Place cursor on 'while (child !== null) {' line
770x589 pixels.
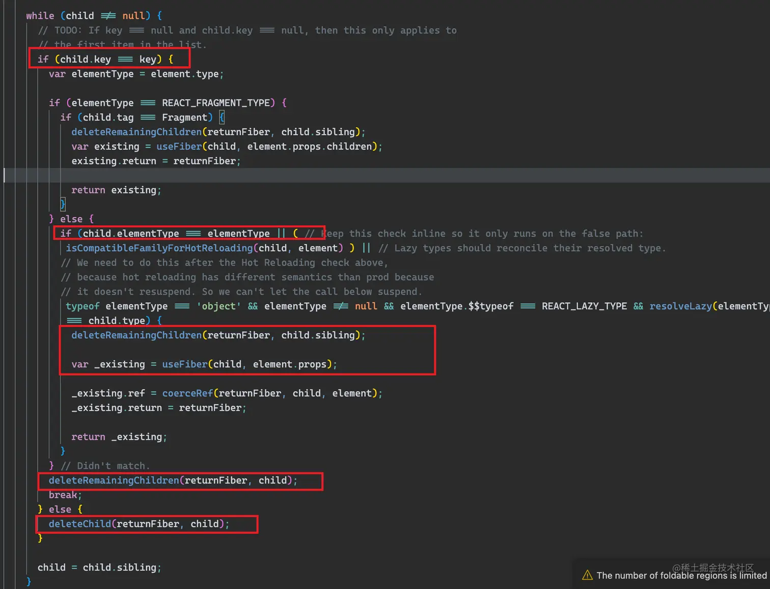pos(94,16)
